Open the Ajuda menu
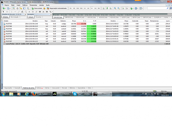The height and width of the screenshot is (126, 172). [48, 5]
